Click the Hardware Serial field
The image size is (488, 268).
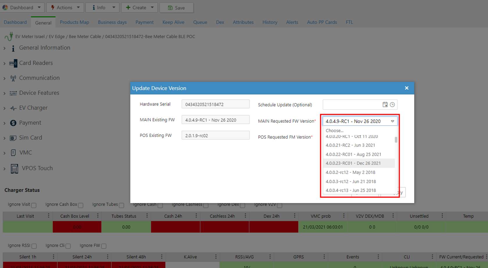pos(216,104)
